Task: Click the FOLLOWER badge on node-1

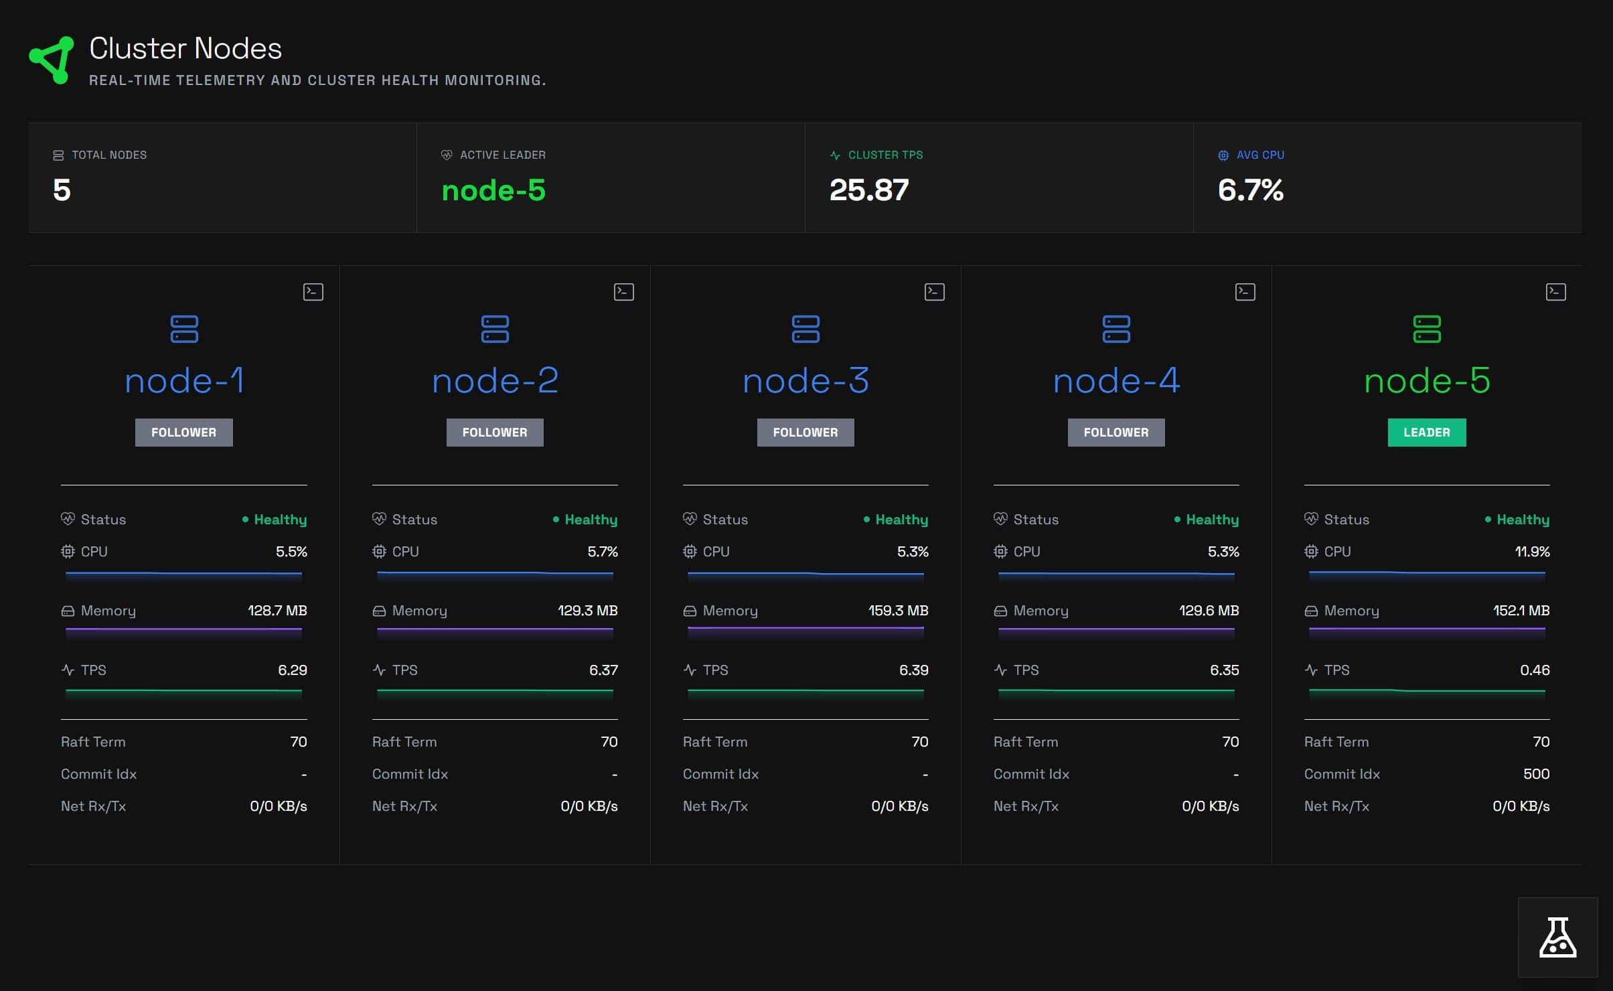Action: [184, 433]
